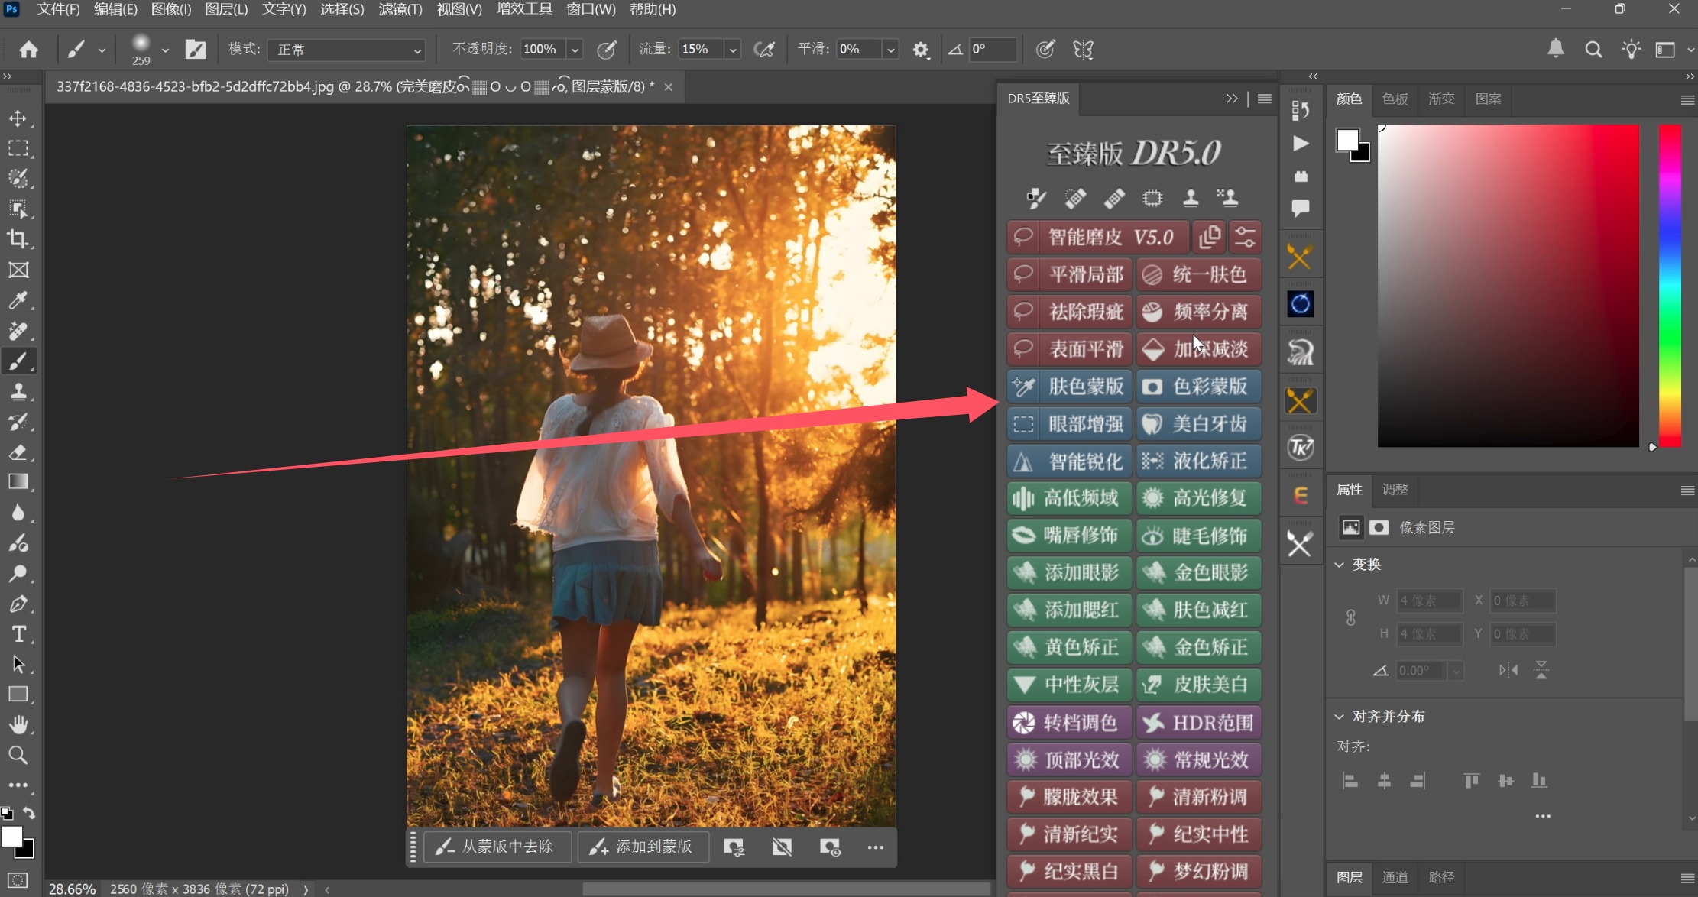
Task: Click the brush angle 0° input field
Action: pyautogui.click(x=993, y=50)
